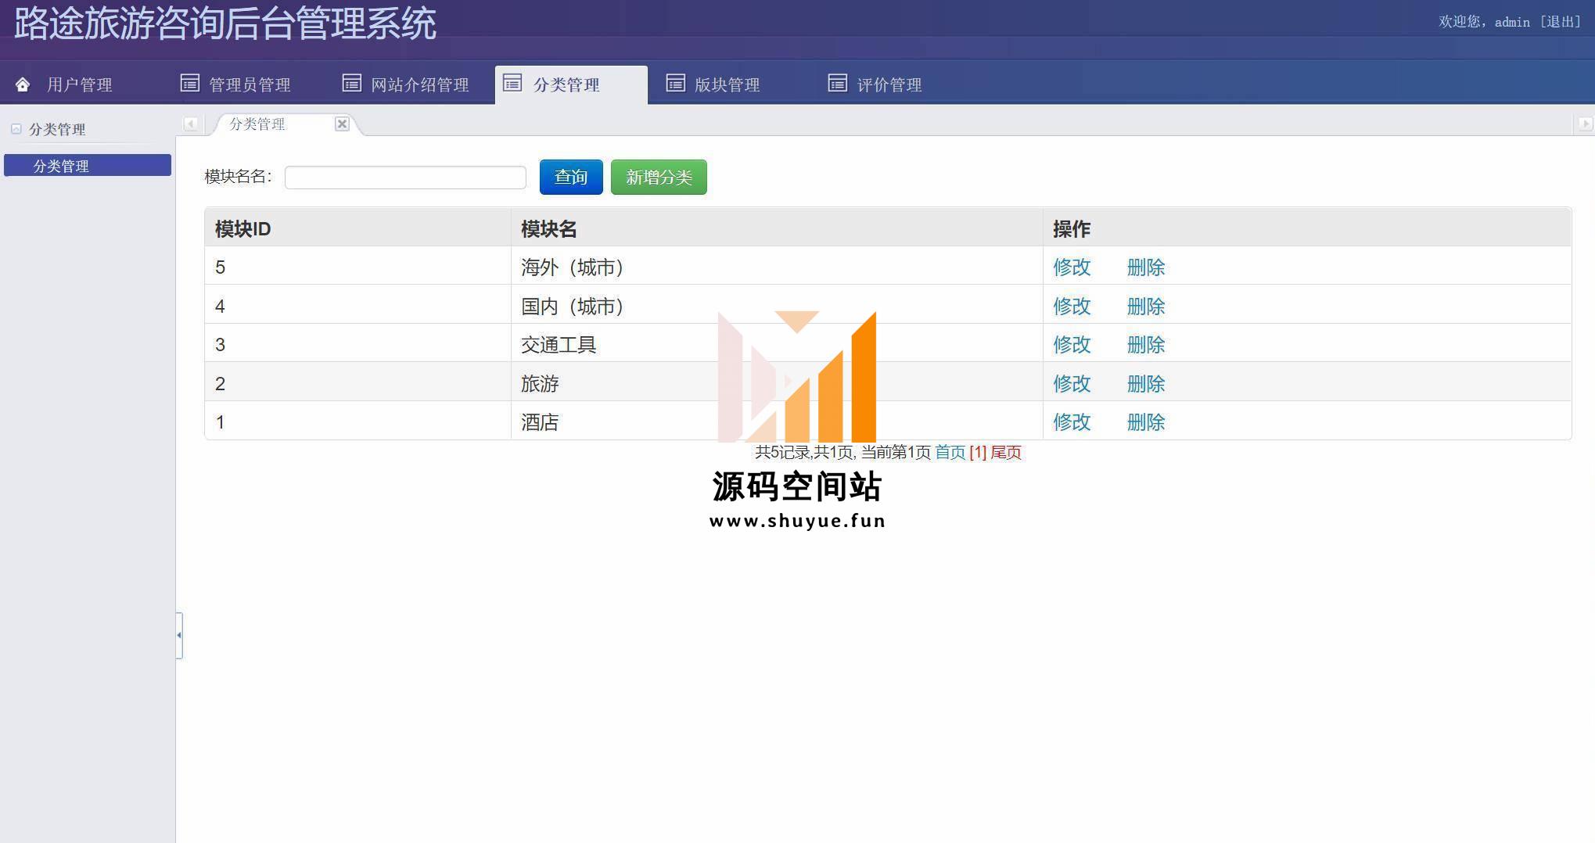Image resolution: width=1595 pixels, height=843 pixels.
Task: Open the 评价管理 menu
Action: coord(889,84)
